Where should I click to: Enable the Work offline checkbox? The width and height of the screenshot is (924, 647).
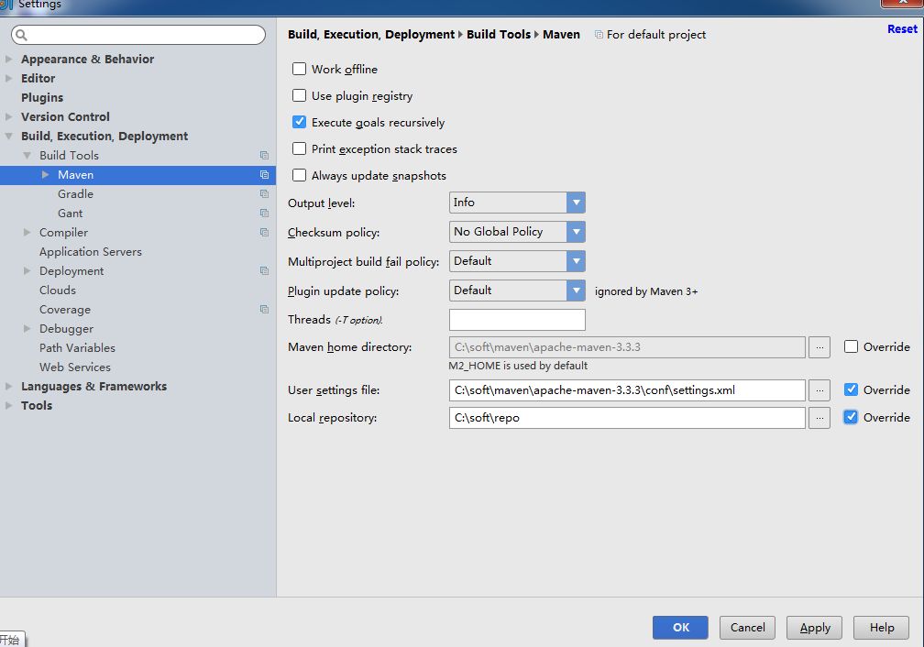point(299,69)
